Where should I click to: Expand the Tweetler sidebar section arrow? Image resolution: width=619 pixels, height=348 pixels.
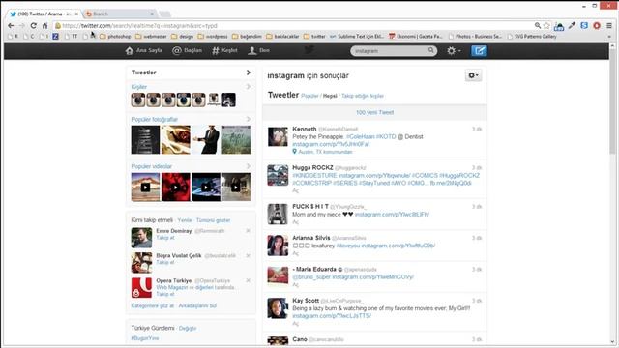click(248, 72)
